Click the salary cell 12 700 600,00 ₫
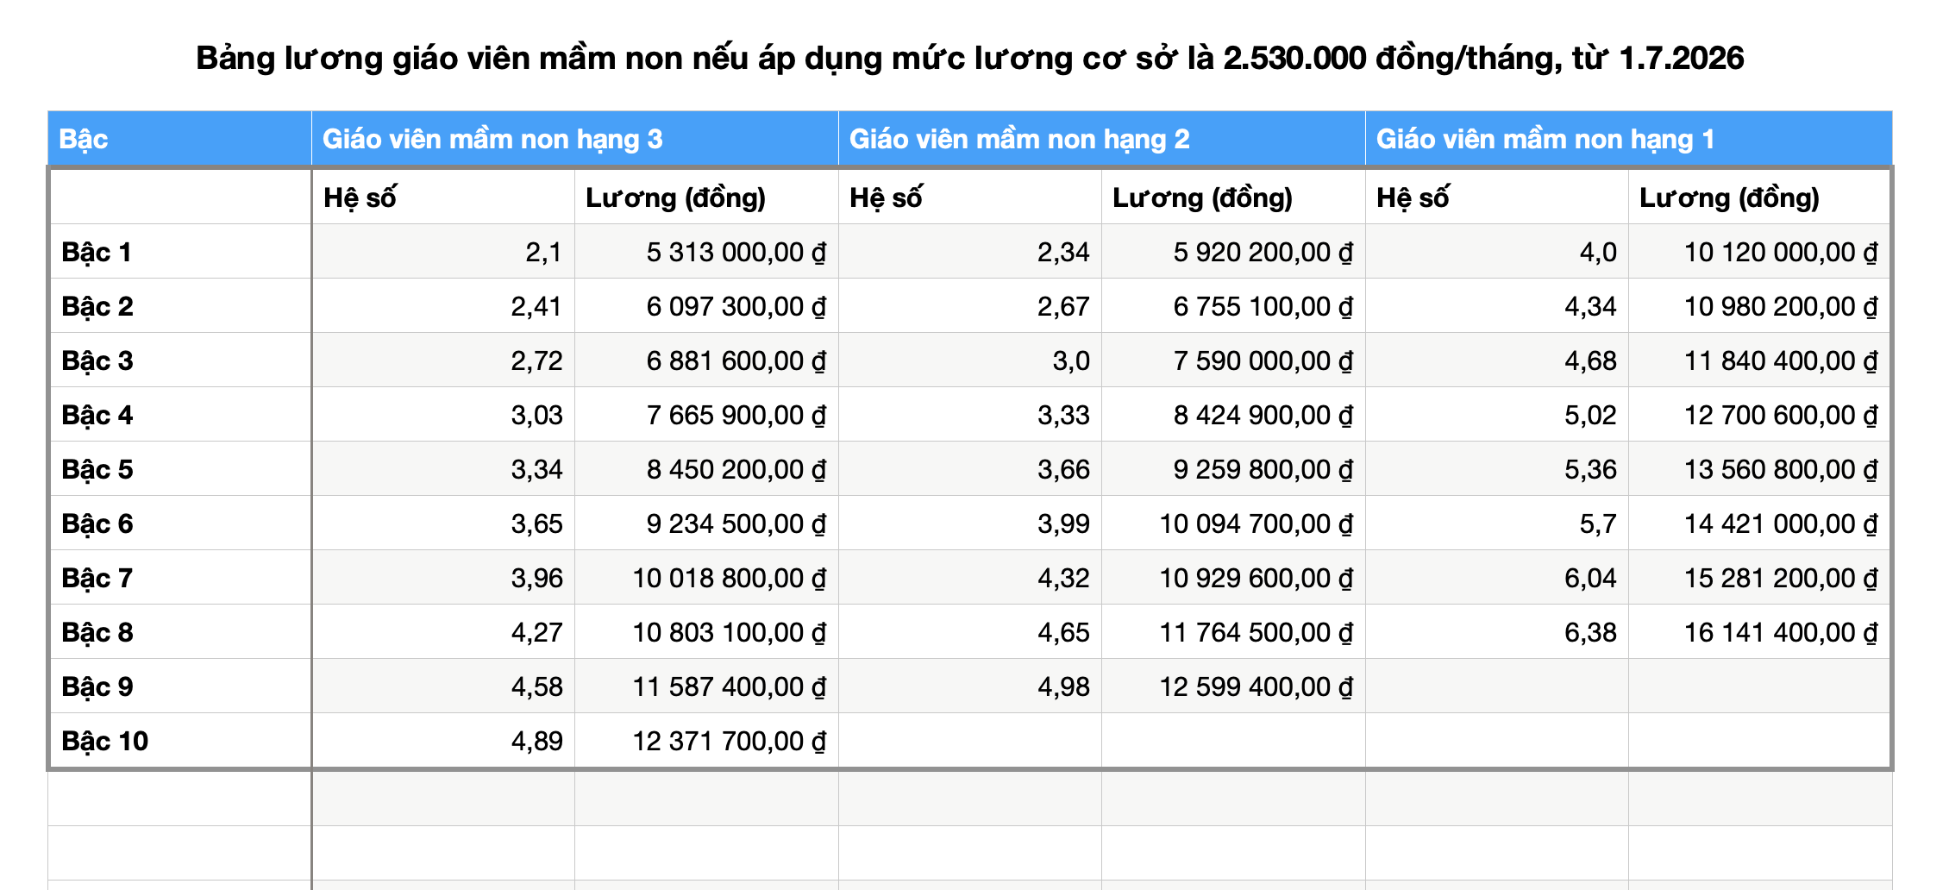1949x890 pixels. coord(1759,415)
